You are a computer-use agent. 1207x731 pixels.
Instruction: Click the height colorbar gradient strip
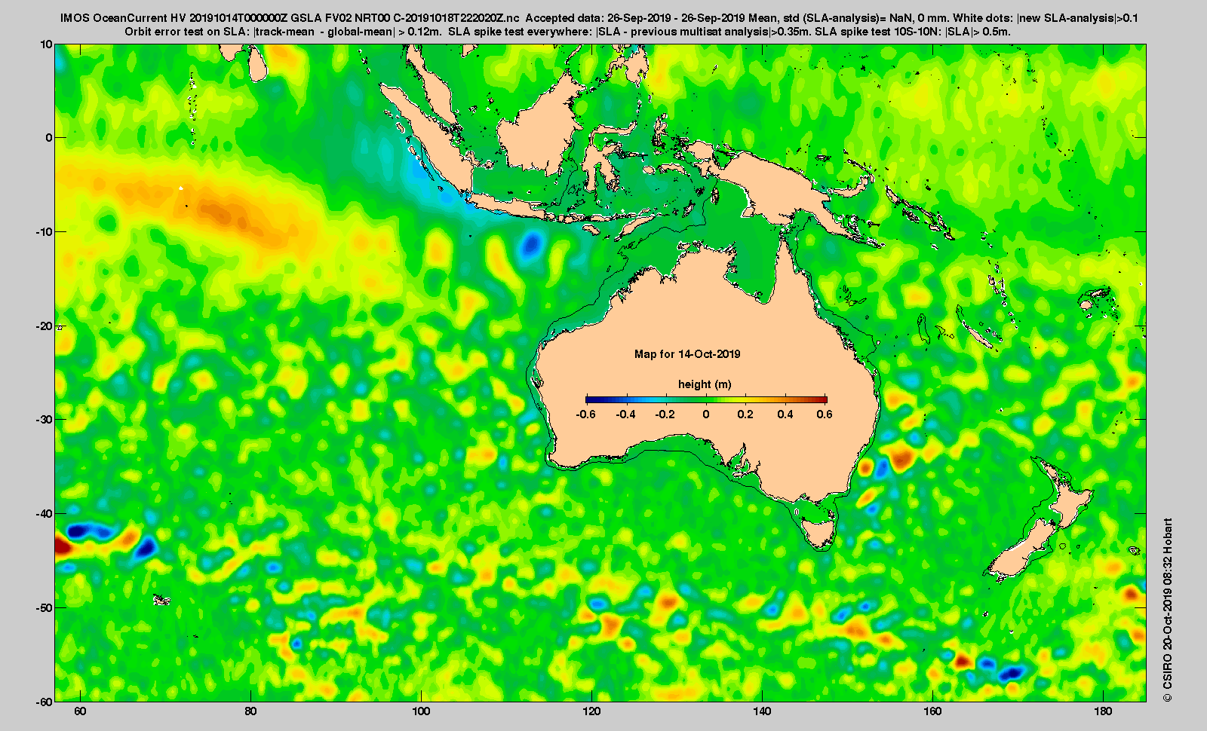click(706, 399)
